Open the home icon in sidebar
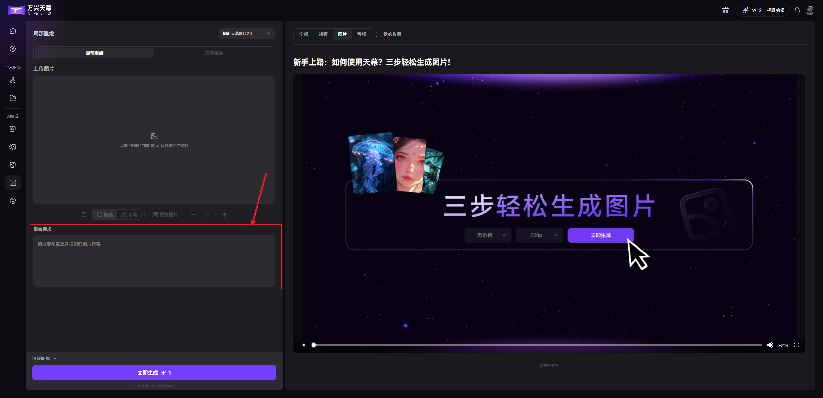823x398 pixels. click(13, 31)
